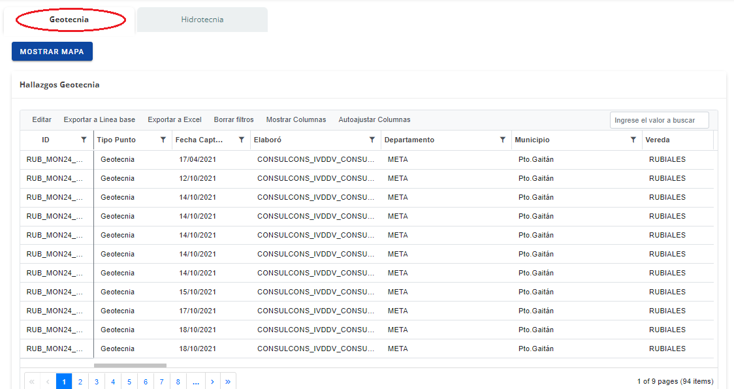Click filter icon on Fecha Captura column
This screenshot has width=734, height=389.
point(242,140)
